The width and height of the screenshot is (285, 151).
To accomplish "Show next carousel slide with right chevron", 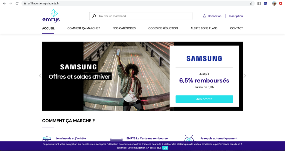I will [x=245, y=75].
